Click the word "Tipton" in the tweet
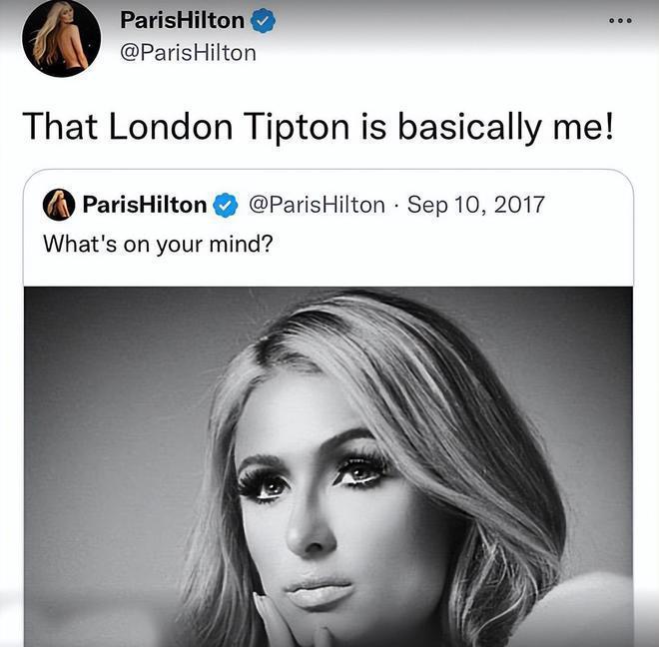The image size is (659, 647). click(x=297, y=128)
